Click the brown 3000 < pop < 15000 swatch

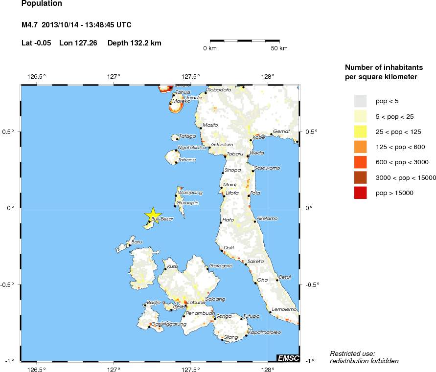point(360,177)
